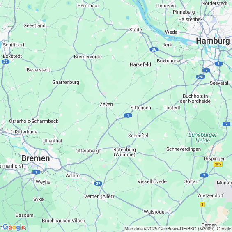Click the A261 highway shield near Seevetal

pyautogui.click(x=201, y=77)
